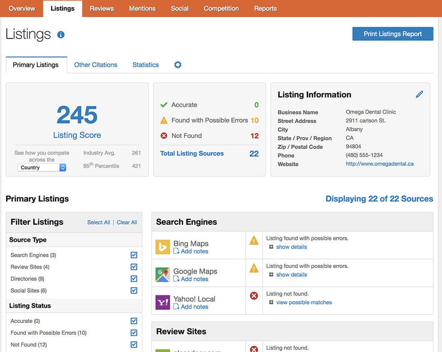442x352 pixels.
Task: Uncheck Found with Possible Errors (10) filter
Action: 134,333
